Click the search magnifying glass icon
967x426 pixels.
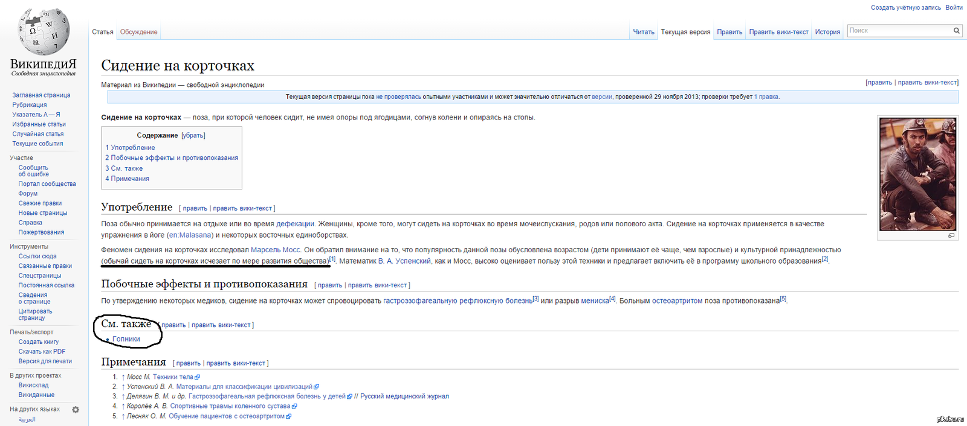tap(957, 31)
